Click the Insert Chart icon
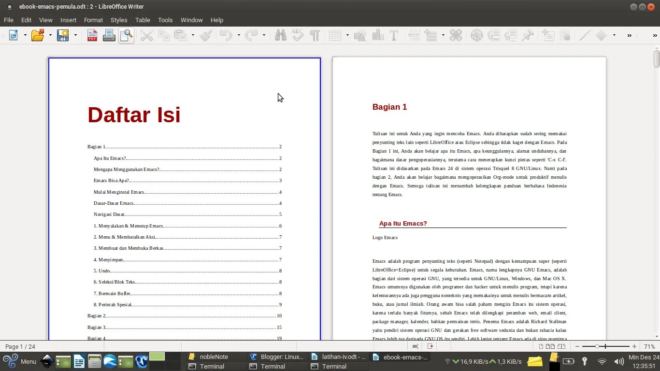 click(378, 35)
